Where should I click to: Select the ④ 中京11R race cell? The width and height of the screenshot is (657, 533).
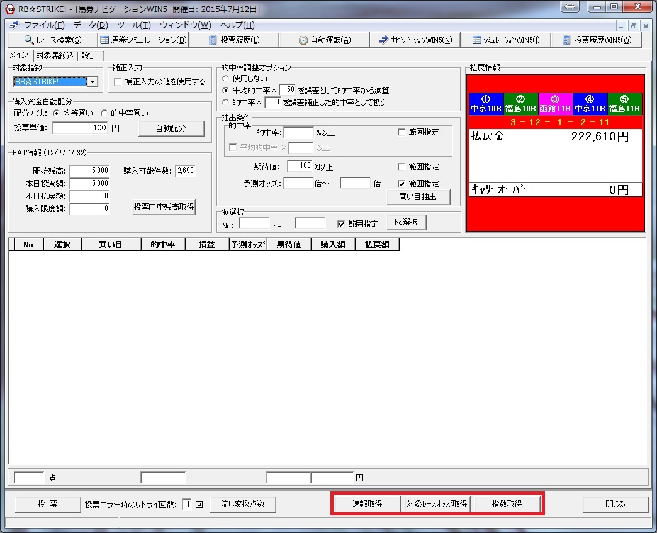pyautogui.click(x=590, y=104)
